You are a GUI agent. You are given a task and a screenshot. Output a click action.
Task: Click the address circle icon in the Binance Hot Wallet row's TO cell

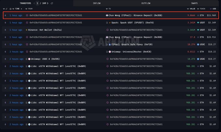click(x=108, y=30)
